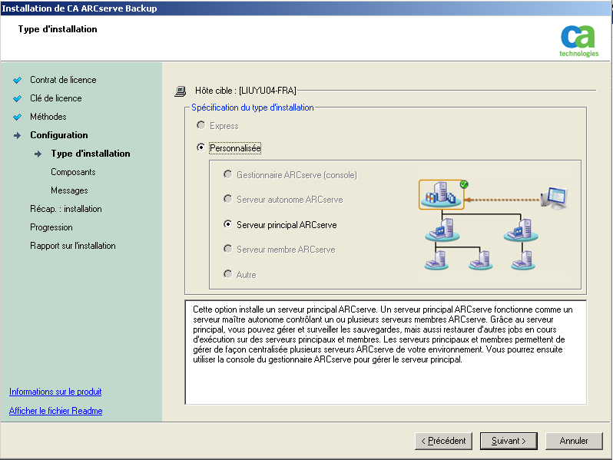Click the Précédent button
613x460 pixels.
[443, 441]
